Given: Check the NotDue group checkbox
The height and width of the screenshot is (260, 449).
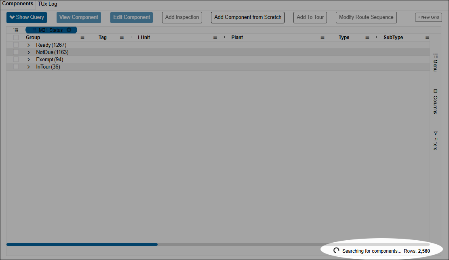Looking at the screenshot, I should pos(16,52).
